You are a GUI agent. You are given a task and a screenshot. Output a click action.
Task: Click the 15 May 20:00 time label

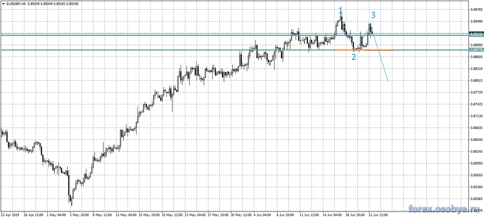coord(150,215)
